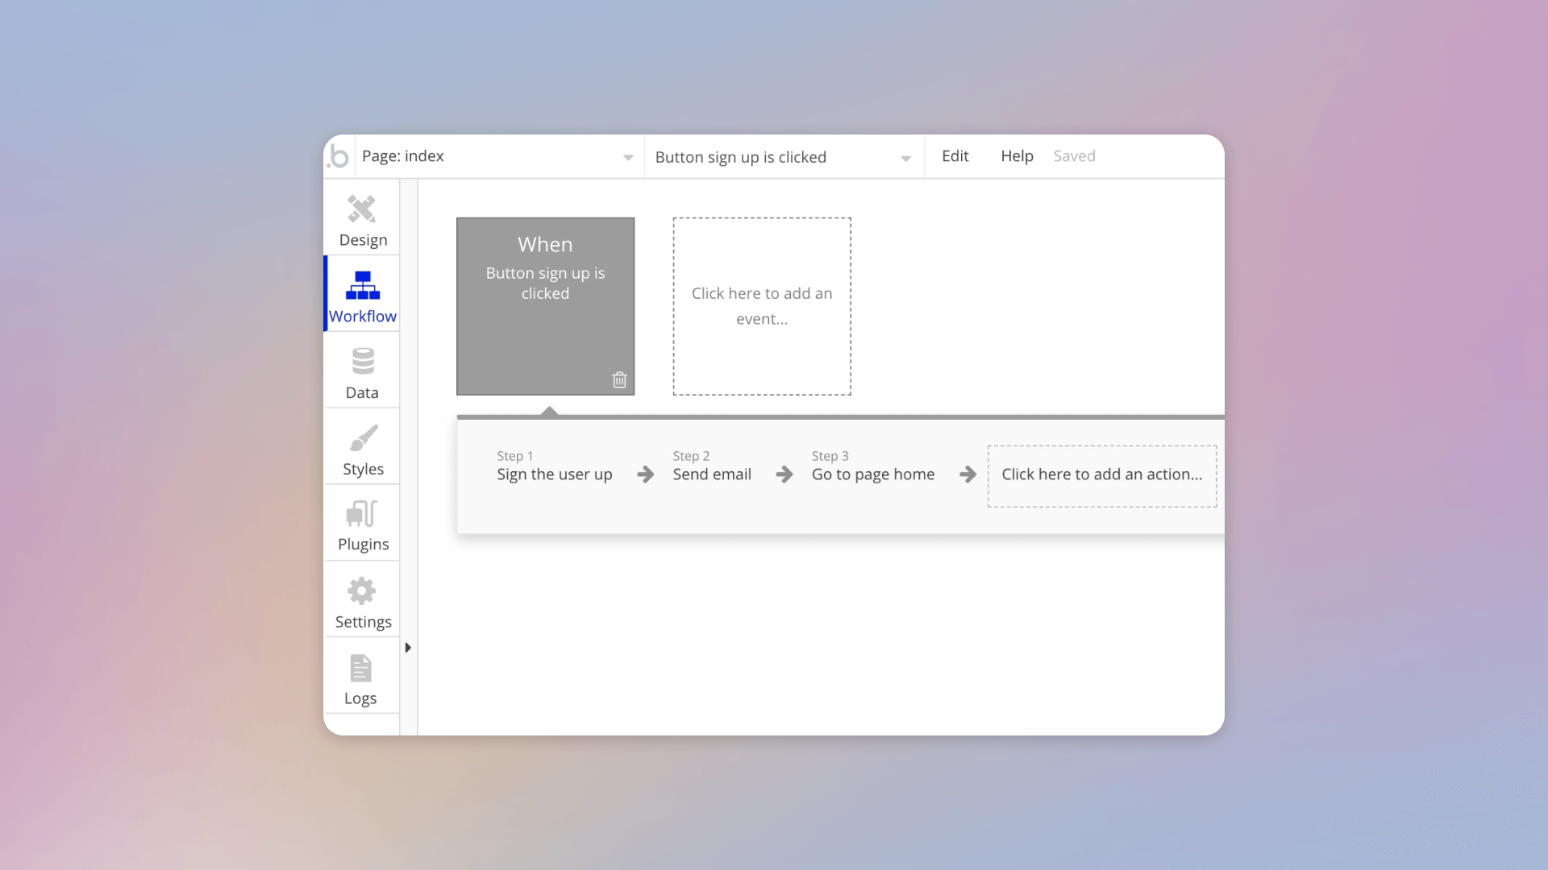Click the Saved status text
This screenshot has width=1548, height=870.
click(x=1074, y=156)
